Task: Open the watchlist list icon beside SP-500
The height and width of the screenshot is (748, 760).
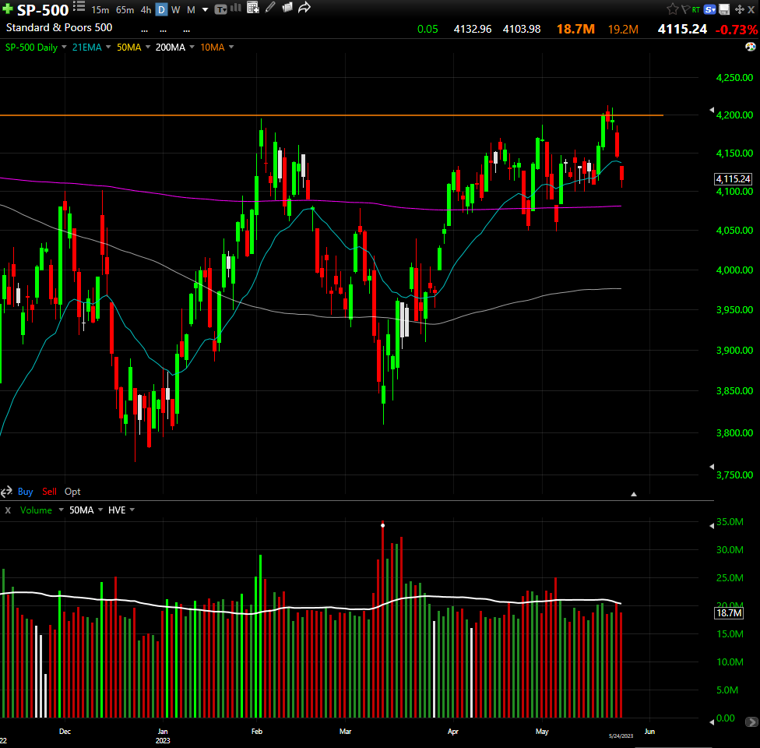Action: coord(79,7)
